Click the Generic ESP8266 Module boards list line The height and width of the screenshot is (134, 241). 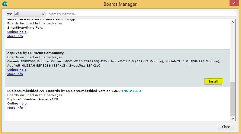[x=114, y=61]
